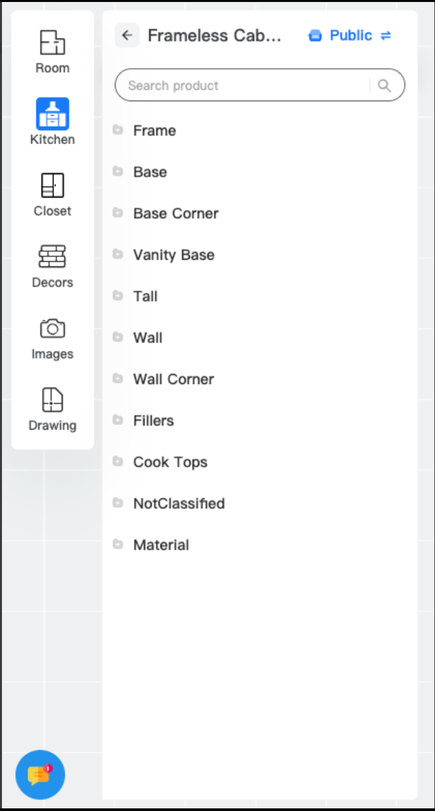The image size is (435, 811).
Task: Click the search magnifier icon
Action: (x=384, y=85)
